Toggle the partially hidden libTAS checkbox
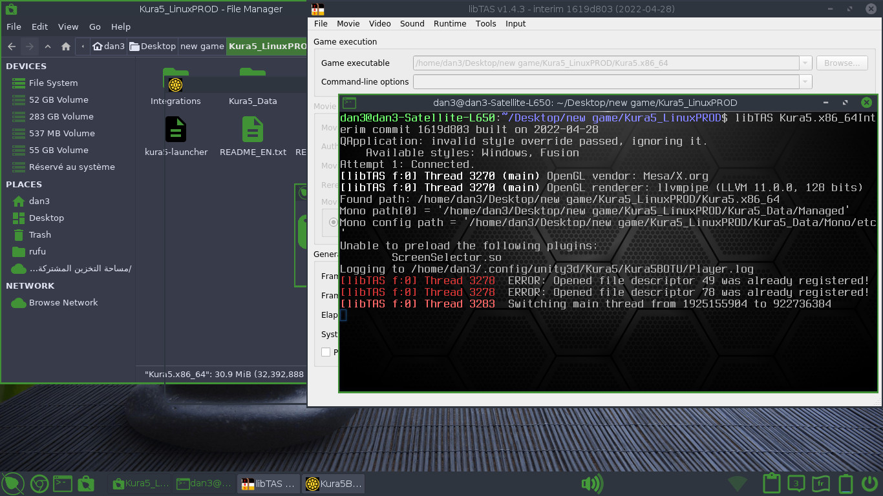 (x=326, y=352)
